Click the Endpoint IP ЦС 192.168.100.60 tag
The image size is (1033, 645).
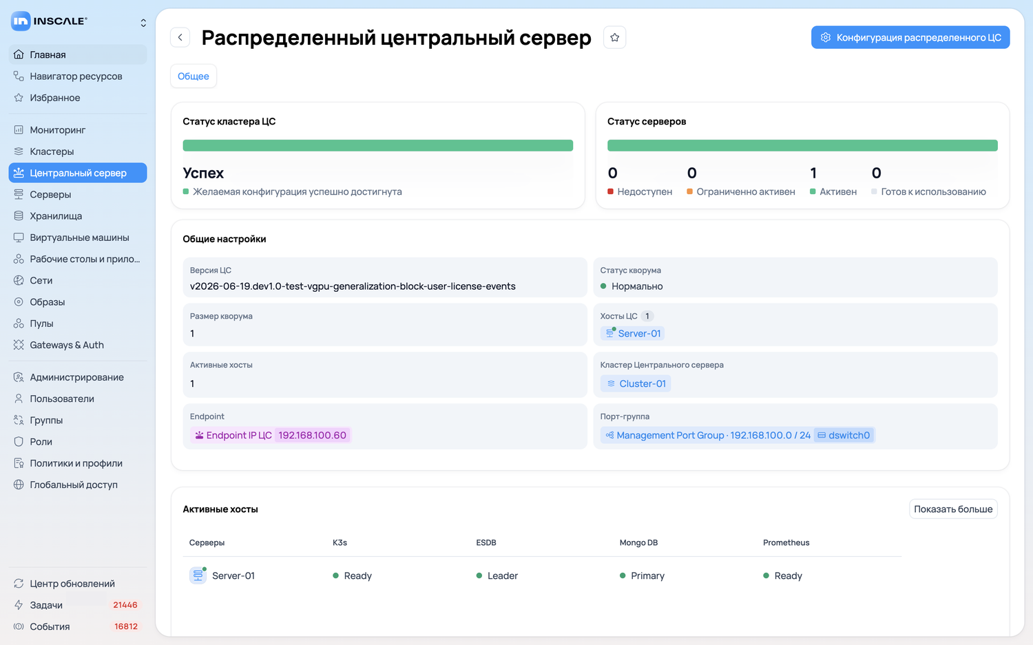[x=271, y=435]
